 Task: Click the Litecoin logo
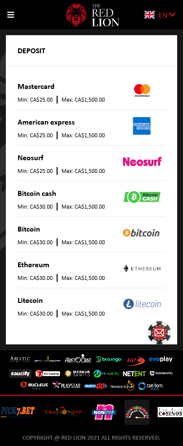click(142, 304)
